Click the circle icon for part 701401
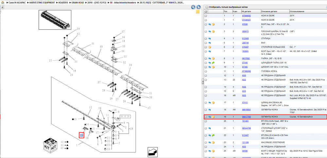Screen dimensions: 327x158 206,121
